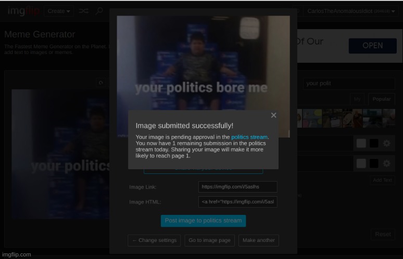The height and width of the screenshot is (259, 403).
Task: Click the rotate image icon above the preview
Action: coord(101,83)
